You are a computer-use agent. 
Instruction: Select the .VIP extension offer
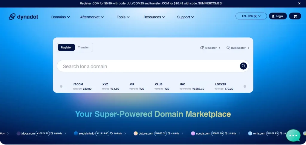137,86
